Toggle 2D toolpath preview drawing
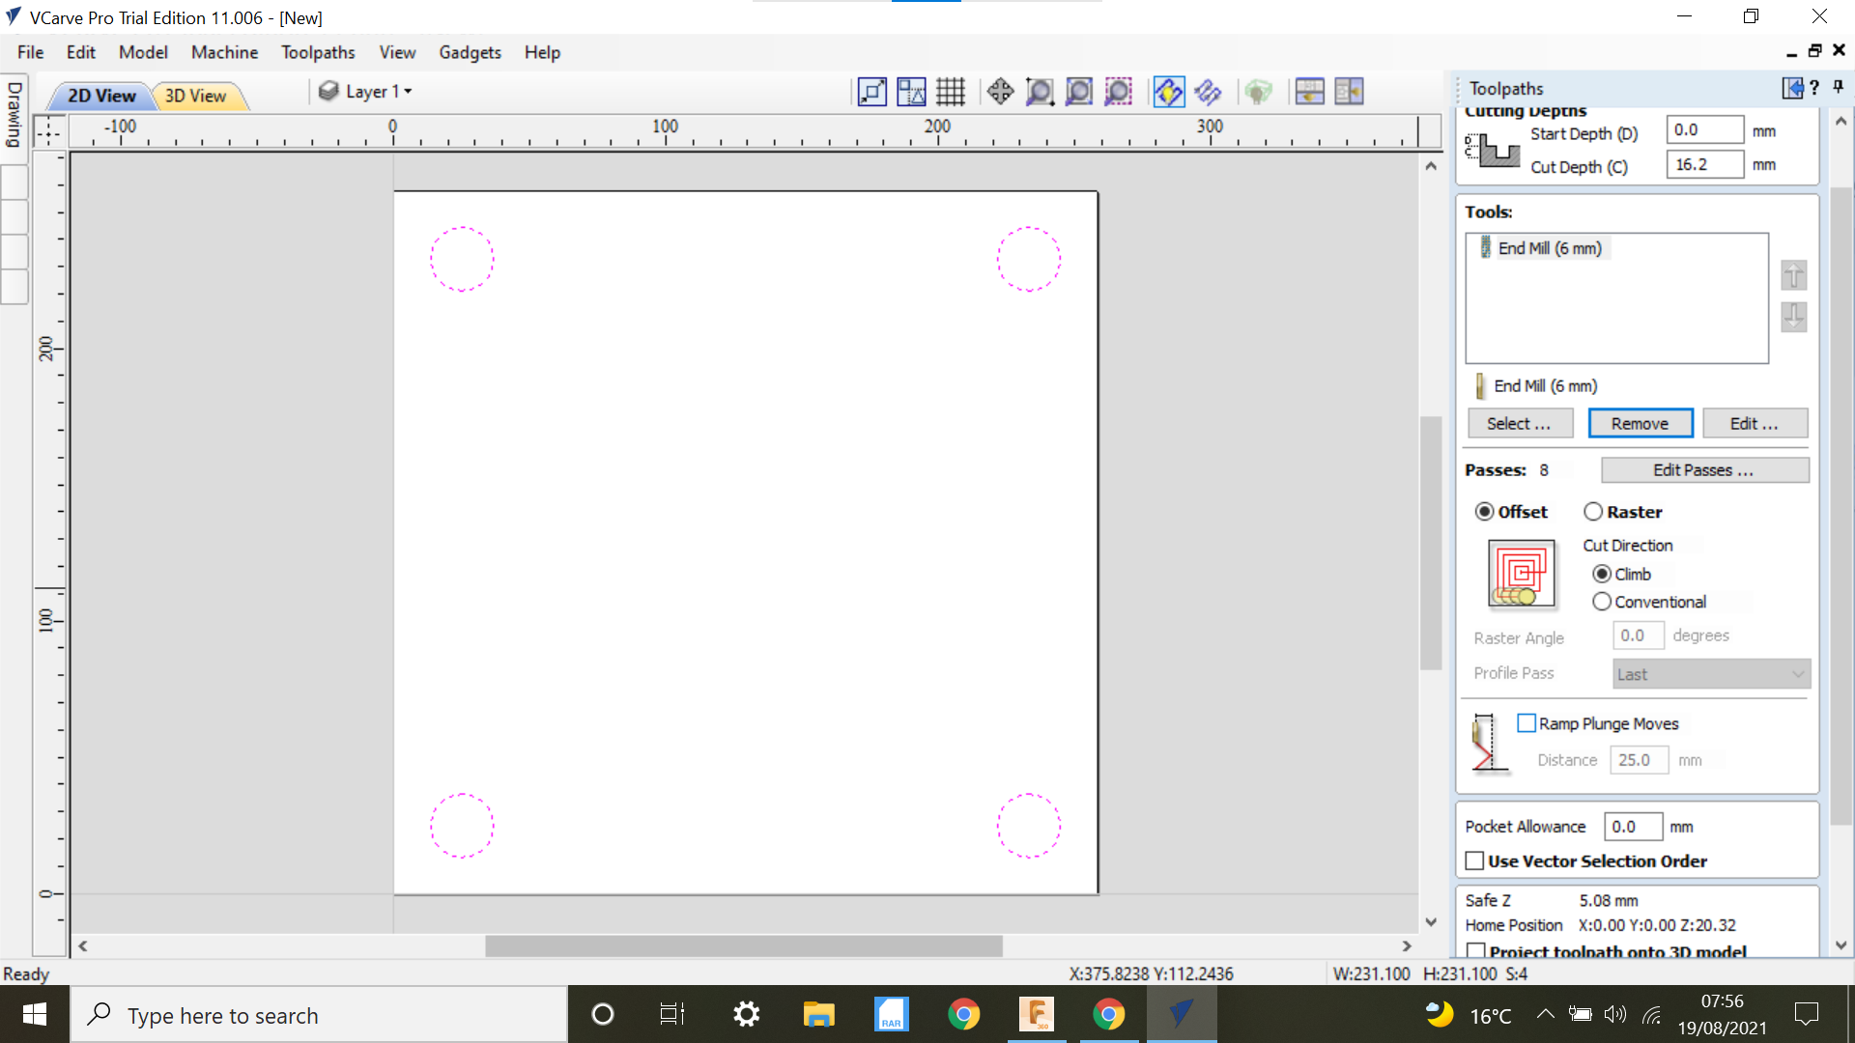Screen dimensions: 1855x1043 coord(1168,92)
